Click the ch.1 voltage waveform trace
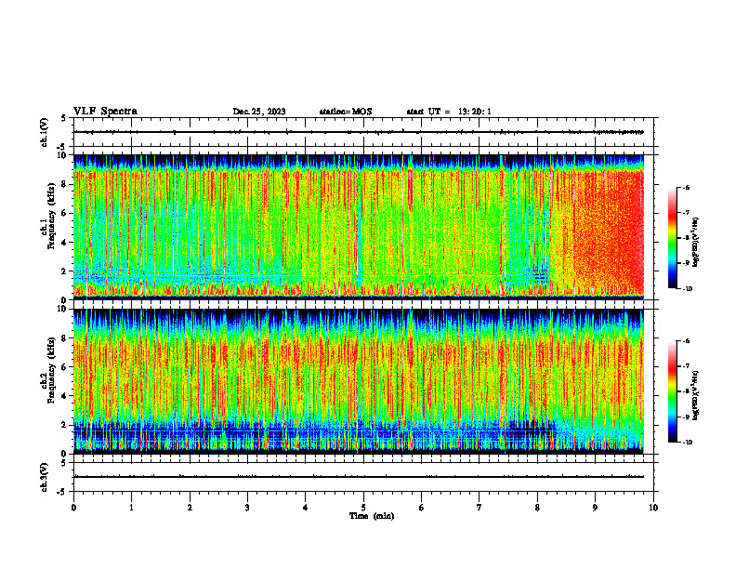Screen dimensions: 736x569 tap(359, 132)
